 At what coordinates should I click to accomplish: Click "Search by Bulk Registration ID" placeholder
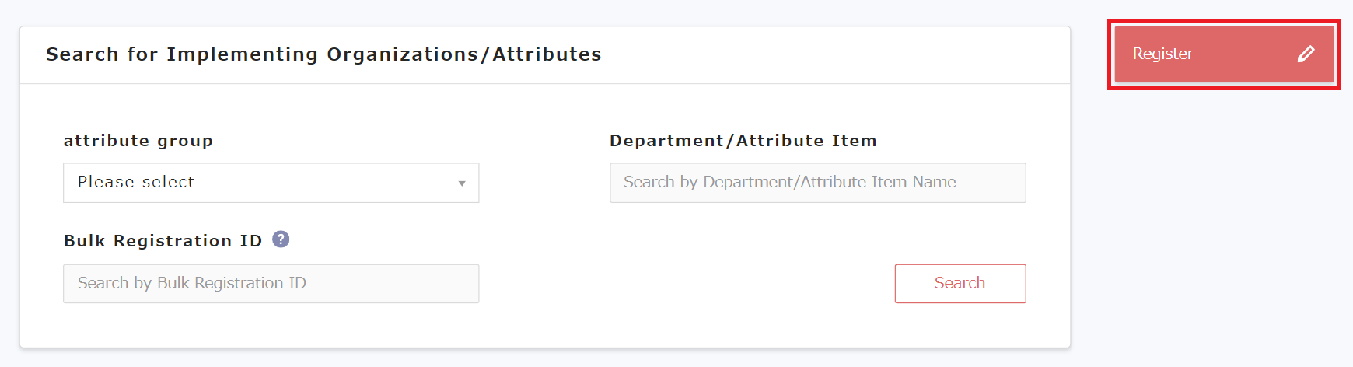point(192,283)
